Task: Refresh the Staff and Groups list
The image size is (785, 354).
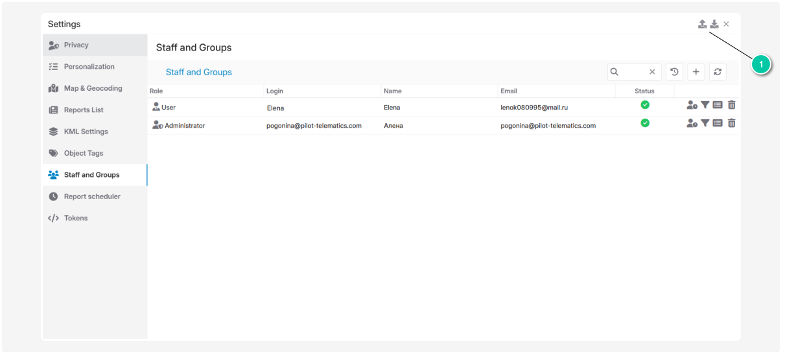Action: (718, 72)
